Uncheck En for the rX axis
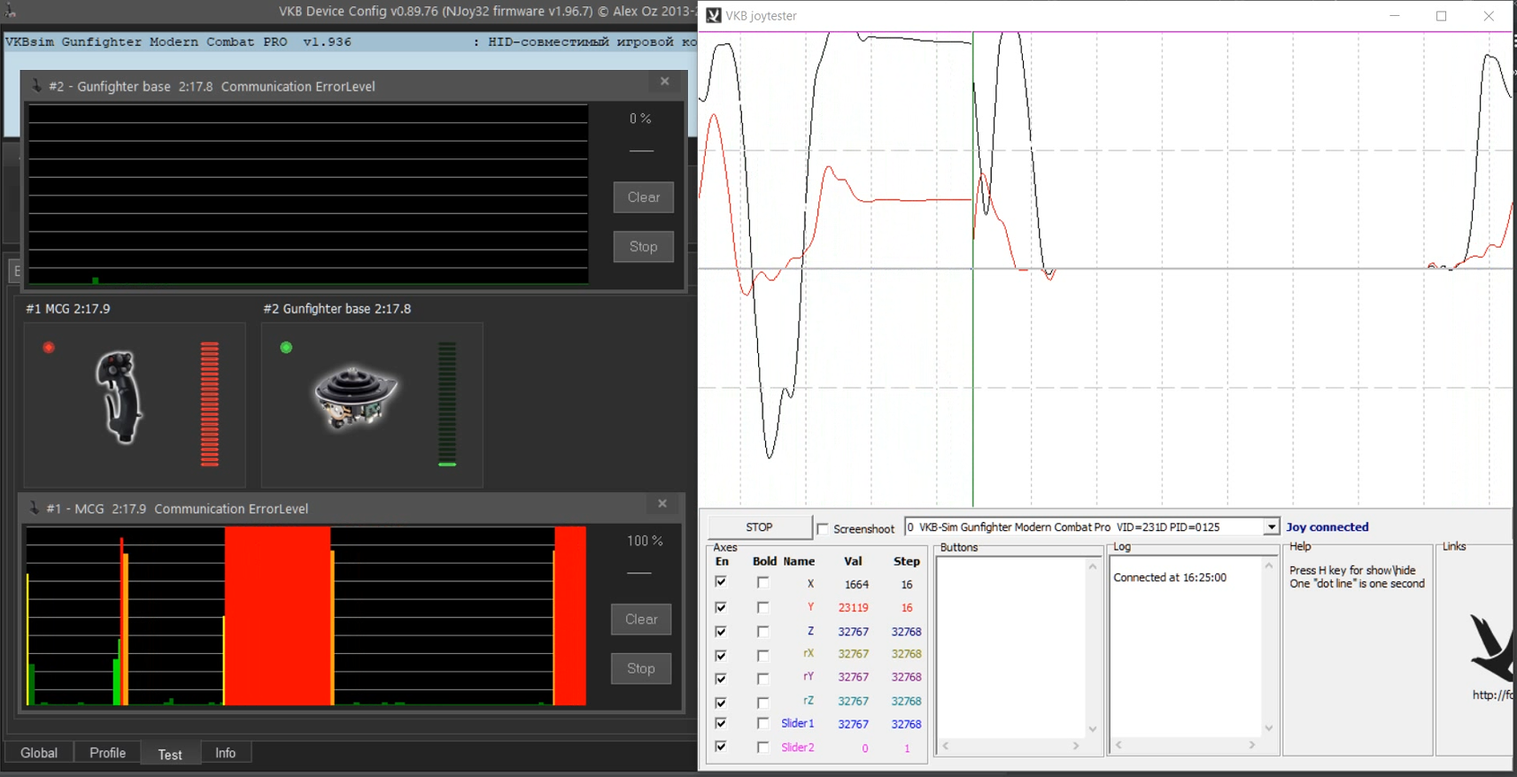 [721, 655]
